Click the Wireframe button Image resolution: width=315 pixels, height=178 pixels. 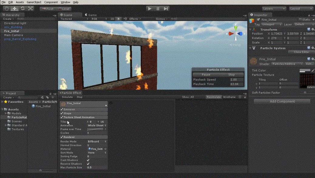[229, 97]
